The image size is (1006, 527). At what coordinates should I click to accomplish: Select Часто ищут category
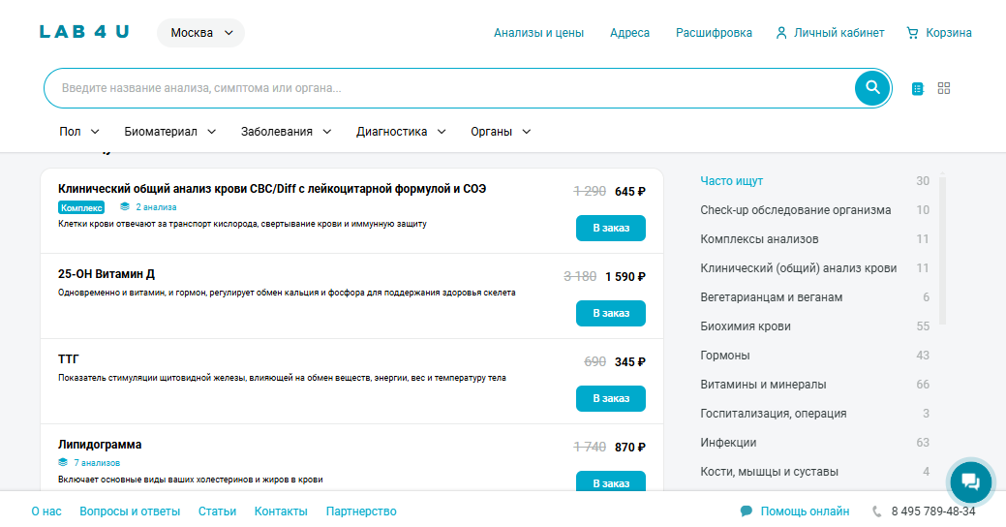[x=731, y=181]
